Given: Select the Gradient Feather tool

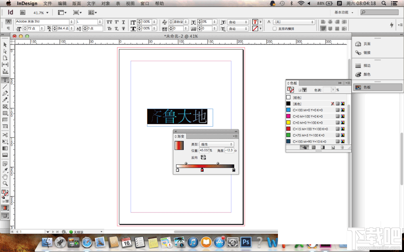Looking at the screenshot, I should click(x=5, y=155).
